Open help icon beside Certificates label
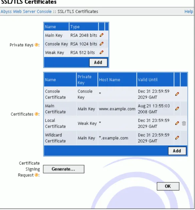Screen dimensions: 195x210 coord(36,114)
